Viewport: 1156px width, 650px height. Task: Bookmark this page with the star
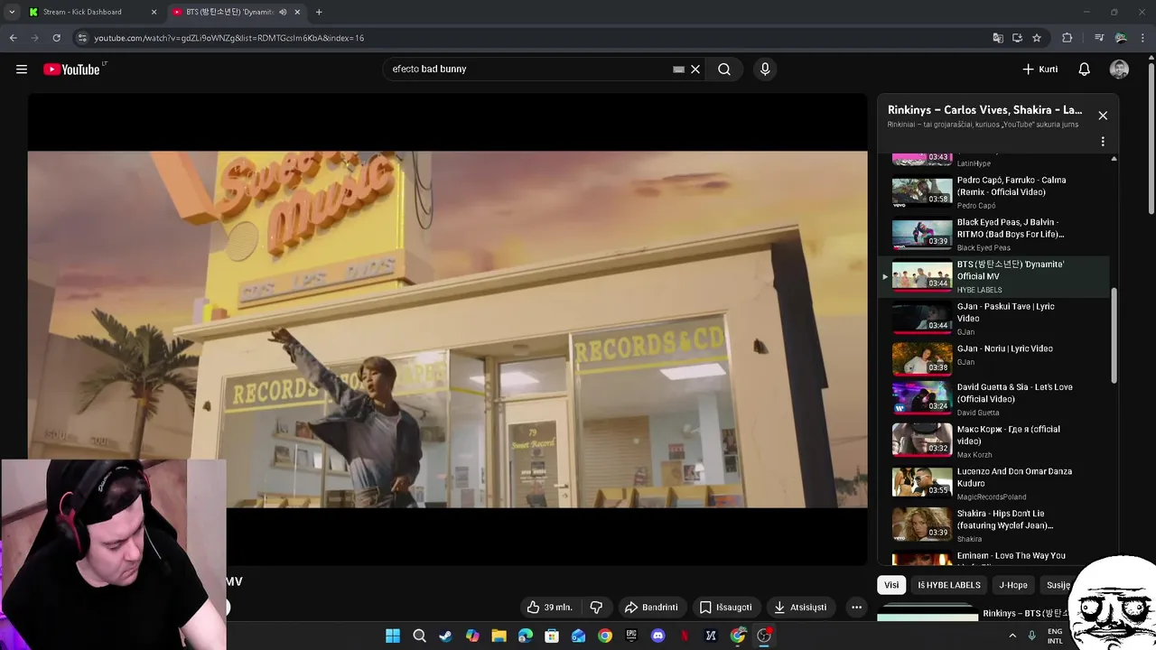(1037, 38)
